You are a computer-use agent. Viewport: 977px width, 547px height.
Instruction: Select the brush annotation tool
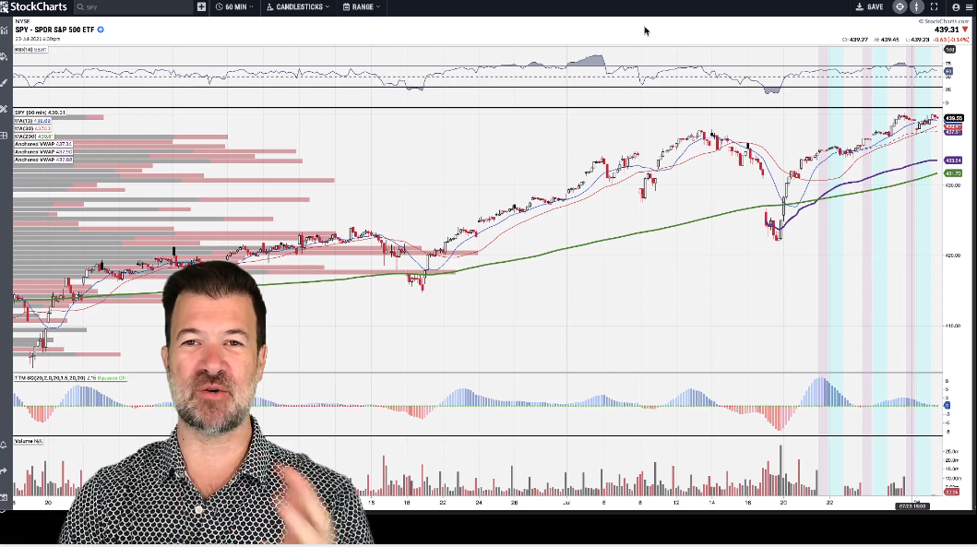pos(5,83)
